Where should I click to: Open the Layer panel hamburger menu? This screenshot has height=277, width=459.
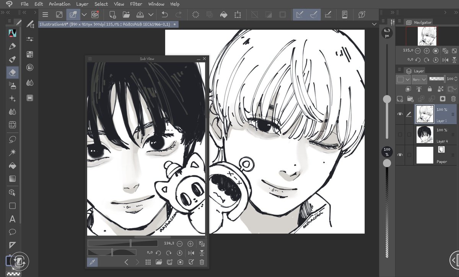click(x=399, y=70)
